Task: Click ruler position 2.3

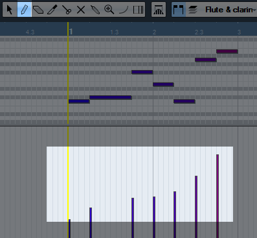Action: pos(199,32)
